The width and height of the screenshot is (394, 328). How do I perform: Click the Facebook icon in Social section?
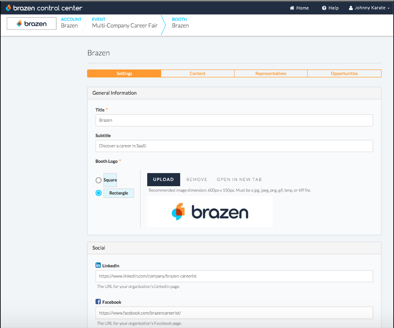click(98, 301)
